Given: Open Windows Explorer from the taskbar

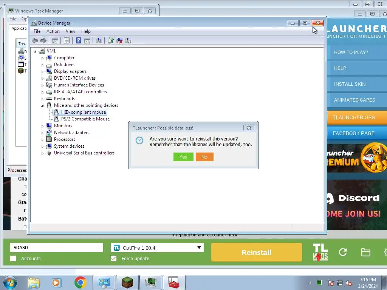Looking at the screenshot, I should [34, 283].
